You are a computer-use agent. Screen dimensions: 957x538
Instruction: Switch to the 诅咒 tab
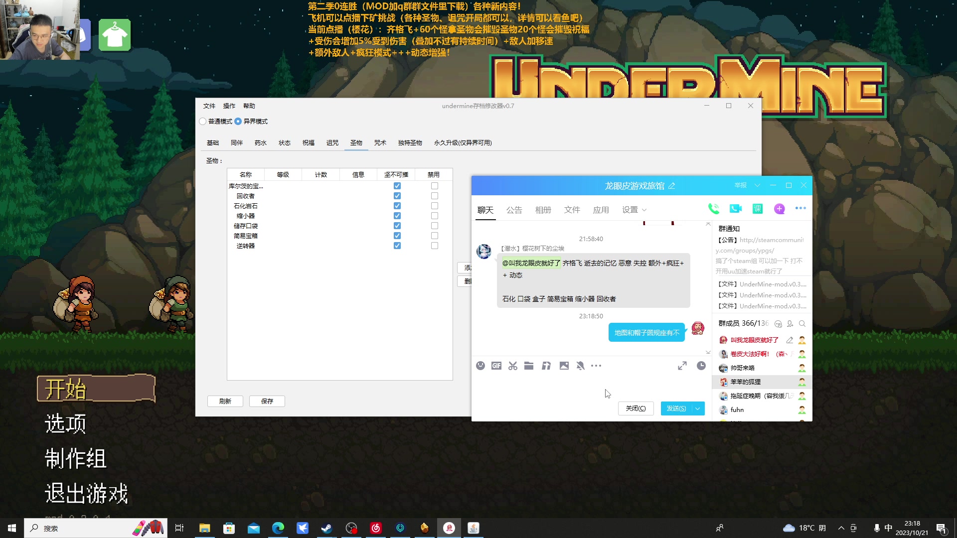(x=332, y=143)
